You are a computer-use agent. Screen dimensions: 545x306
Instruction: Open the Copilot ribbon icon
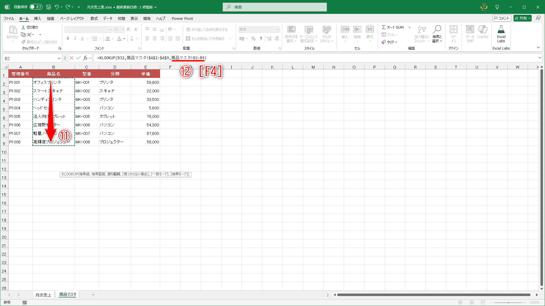(x=483, y=30)
